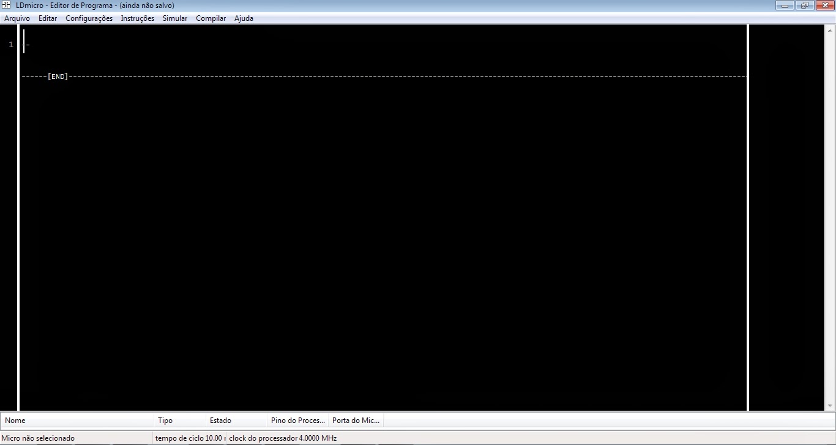Close the LDmicro window
This screenshot has height=445, width=836.
pyautogui.click(x=824, y=6)
